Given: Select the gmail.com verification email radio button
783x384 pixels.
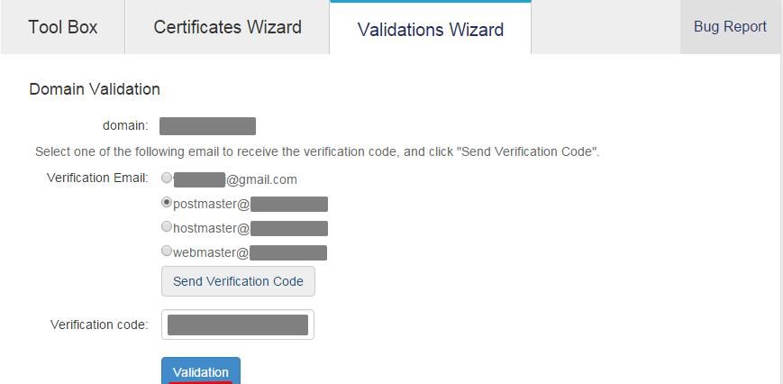Looking at the screenshot, I should 167,178.
